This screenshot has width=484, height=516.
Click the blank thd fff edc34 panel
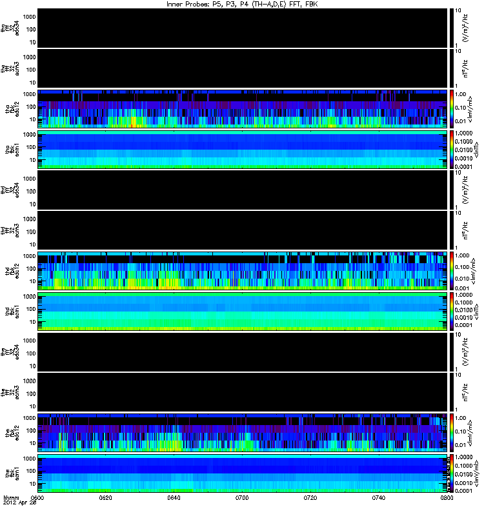tap(243, 190)
